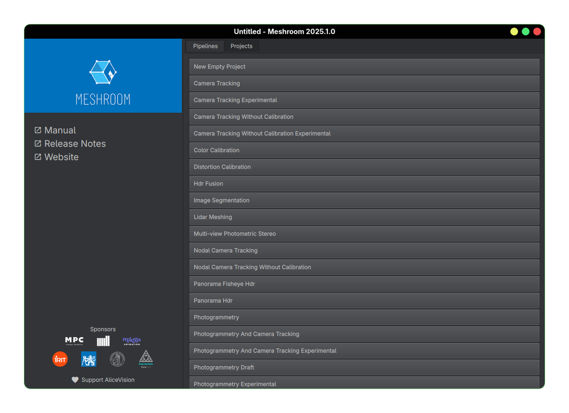Switch to the Projects tab
The height and width of the screenshot is (413, 569).
241,46
